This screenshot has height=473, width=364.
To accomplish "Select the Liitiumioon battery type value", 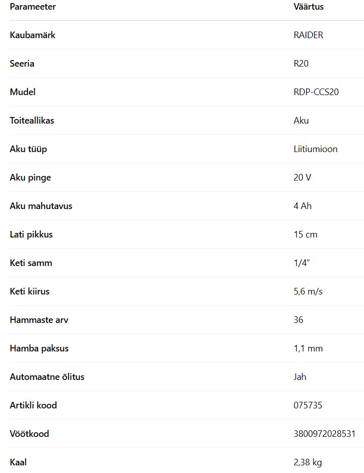I will pos(315,149).
